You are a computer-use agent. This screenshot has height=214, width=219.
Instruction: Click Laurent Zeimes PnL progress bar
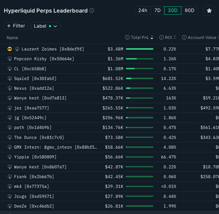pyautogui.click(x=139, y=49)
